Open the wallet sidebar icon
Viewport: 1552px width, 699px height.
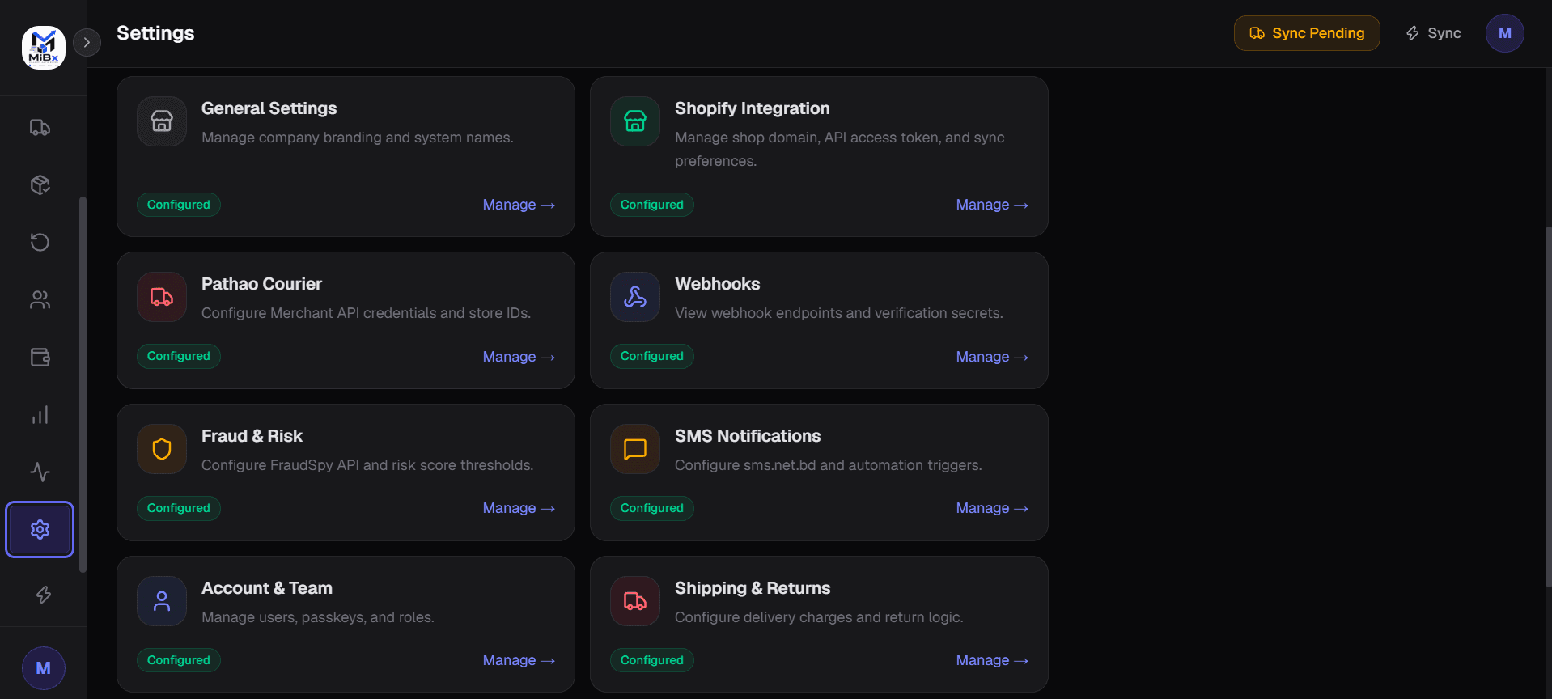tap(40, 357)
